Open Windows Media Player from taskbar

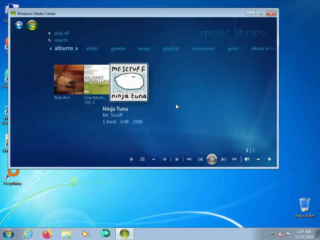click(x=85, y=234)
